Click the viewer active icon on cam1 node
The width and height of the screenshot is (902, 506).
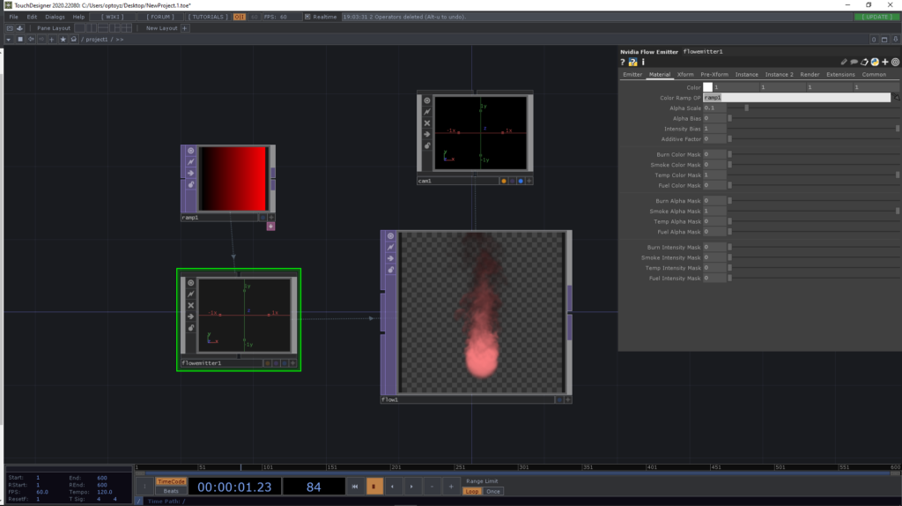427,100
